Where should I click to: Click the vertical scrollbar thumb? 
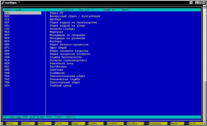(204, 101)
